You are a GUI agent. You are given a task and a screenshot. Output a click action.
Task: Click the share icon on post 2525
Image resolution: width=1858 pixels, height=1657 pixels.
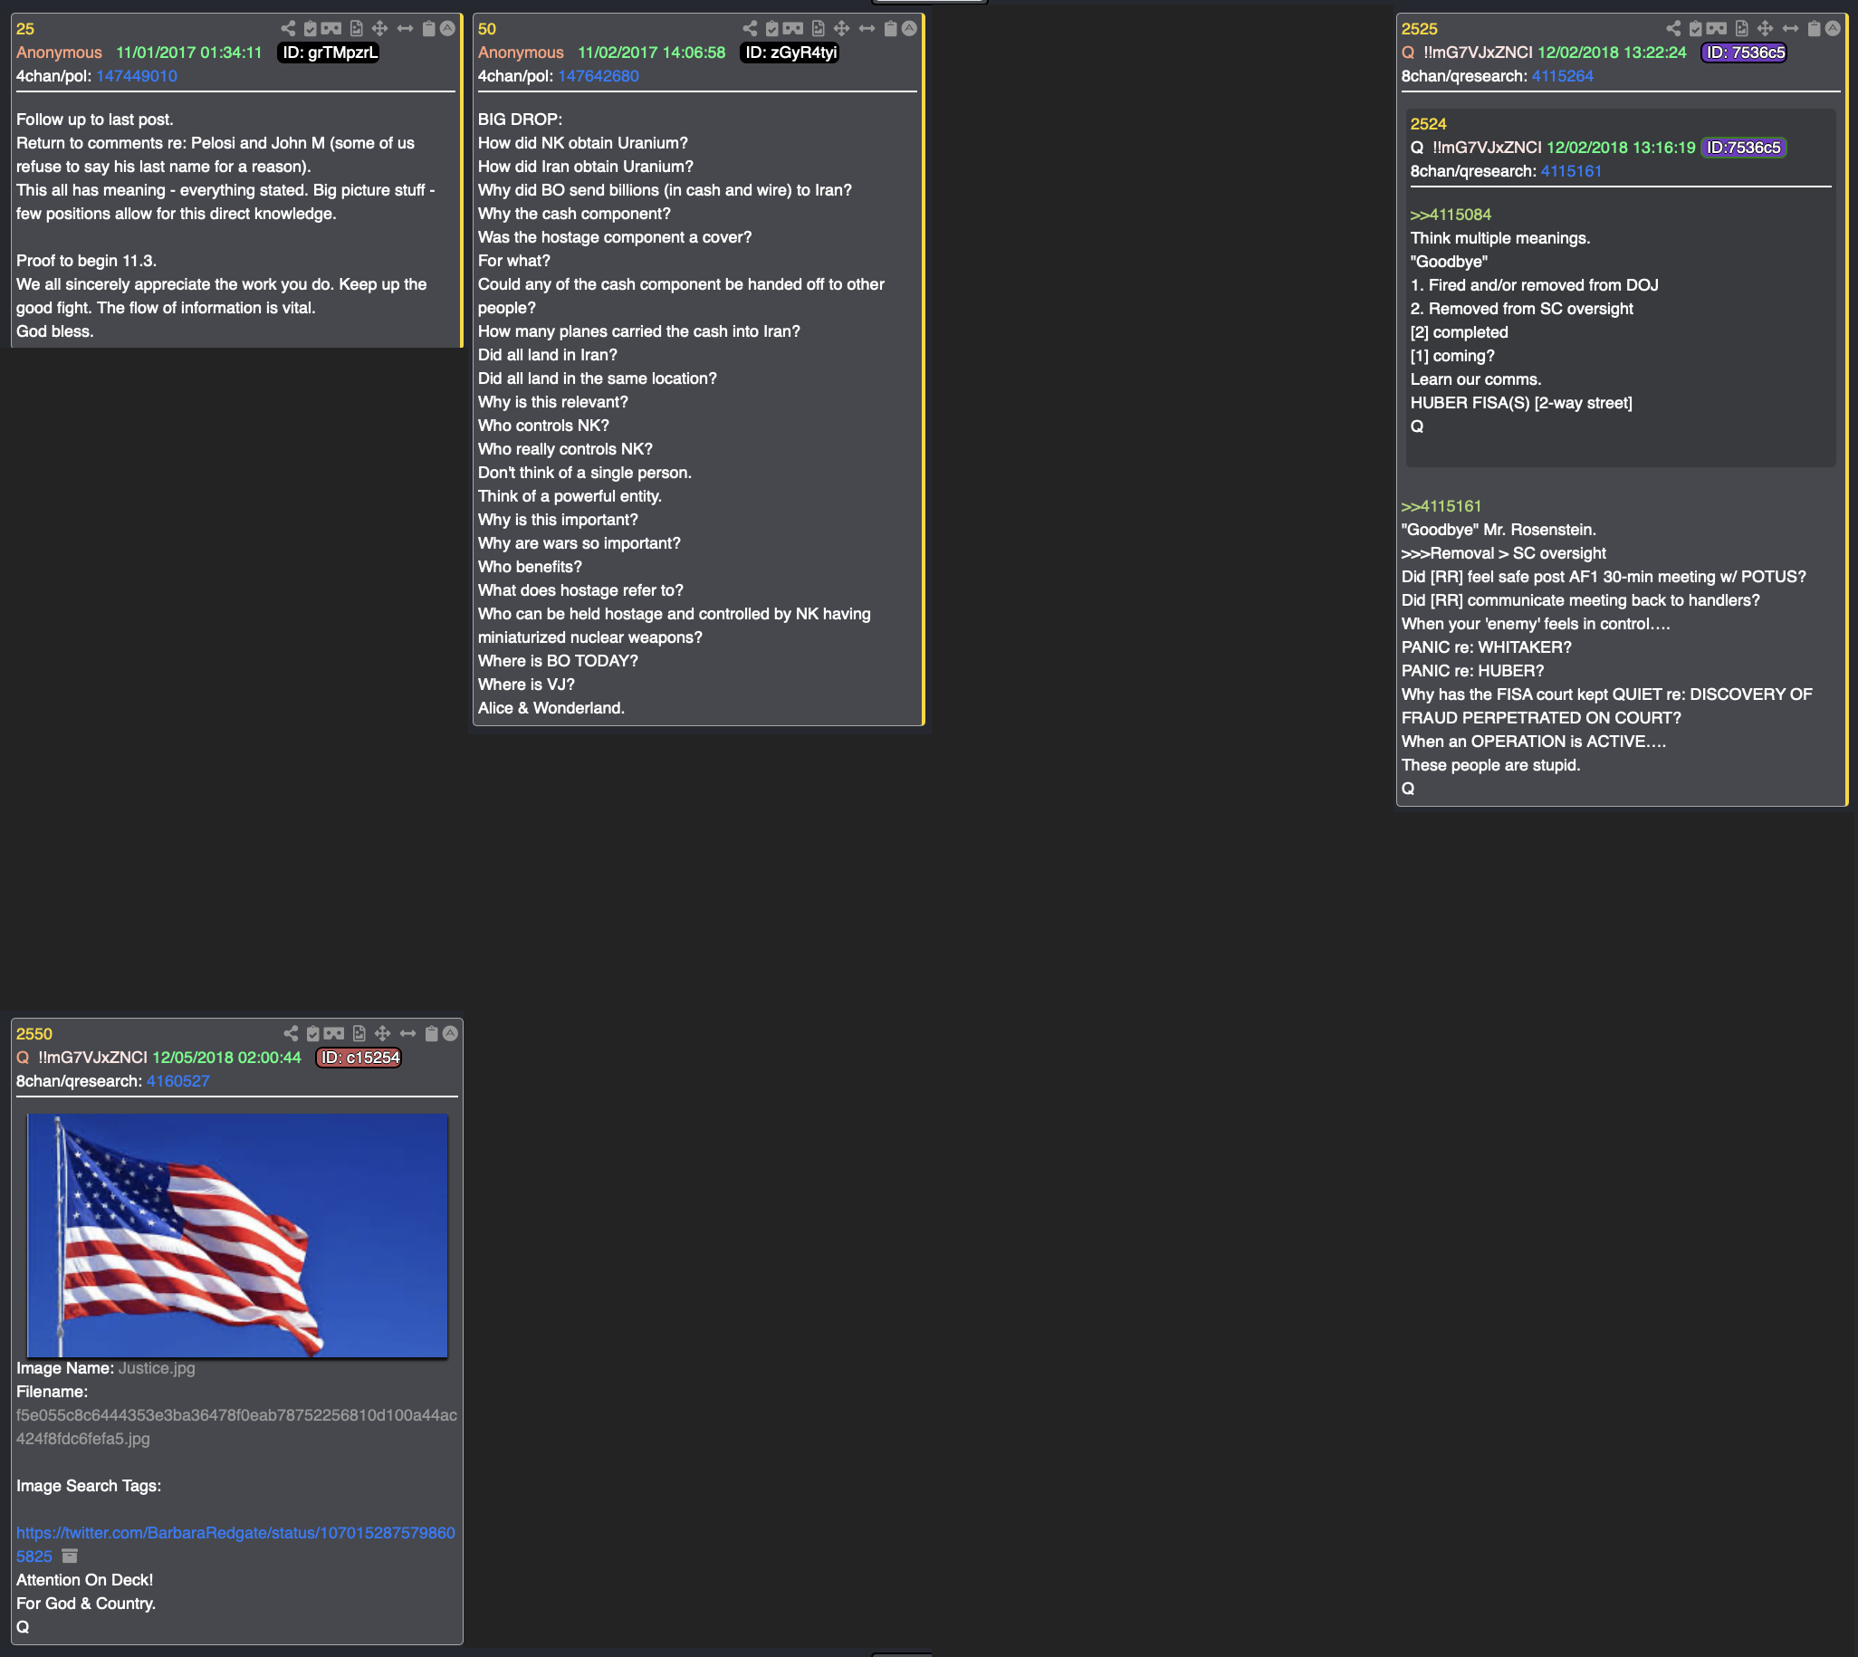coord(1673,29)
